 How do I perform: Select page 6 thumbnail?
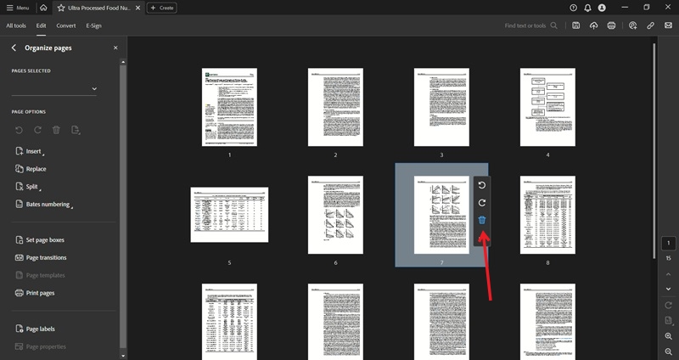[335, 215]
